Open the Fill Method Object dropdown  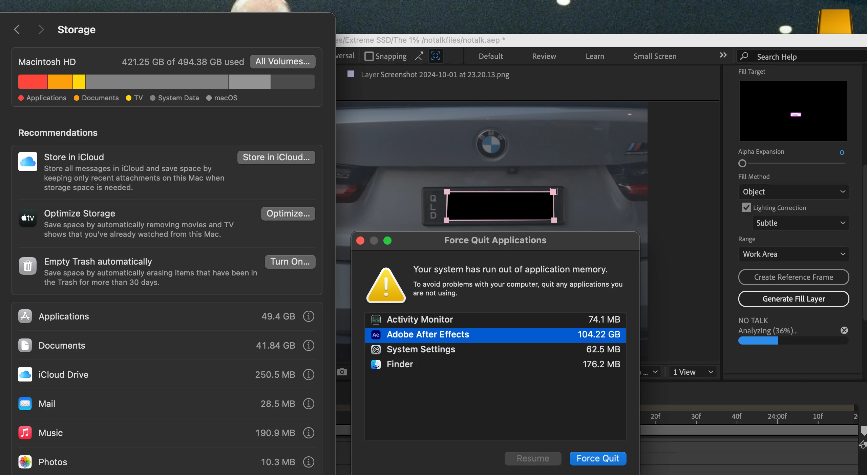tap(793, 192)
